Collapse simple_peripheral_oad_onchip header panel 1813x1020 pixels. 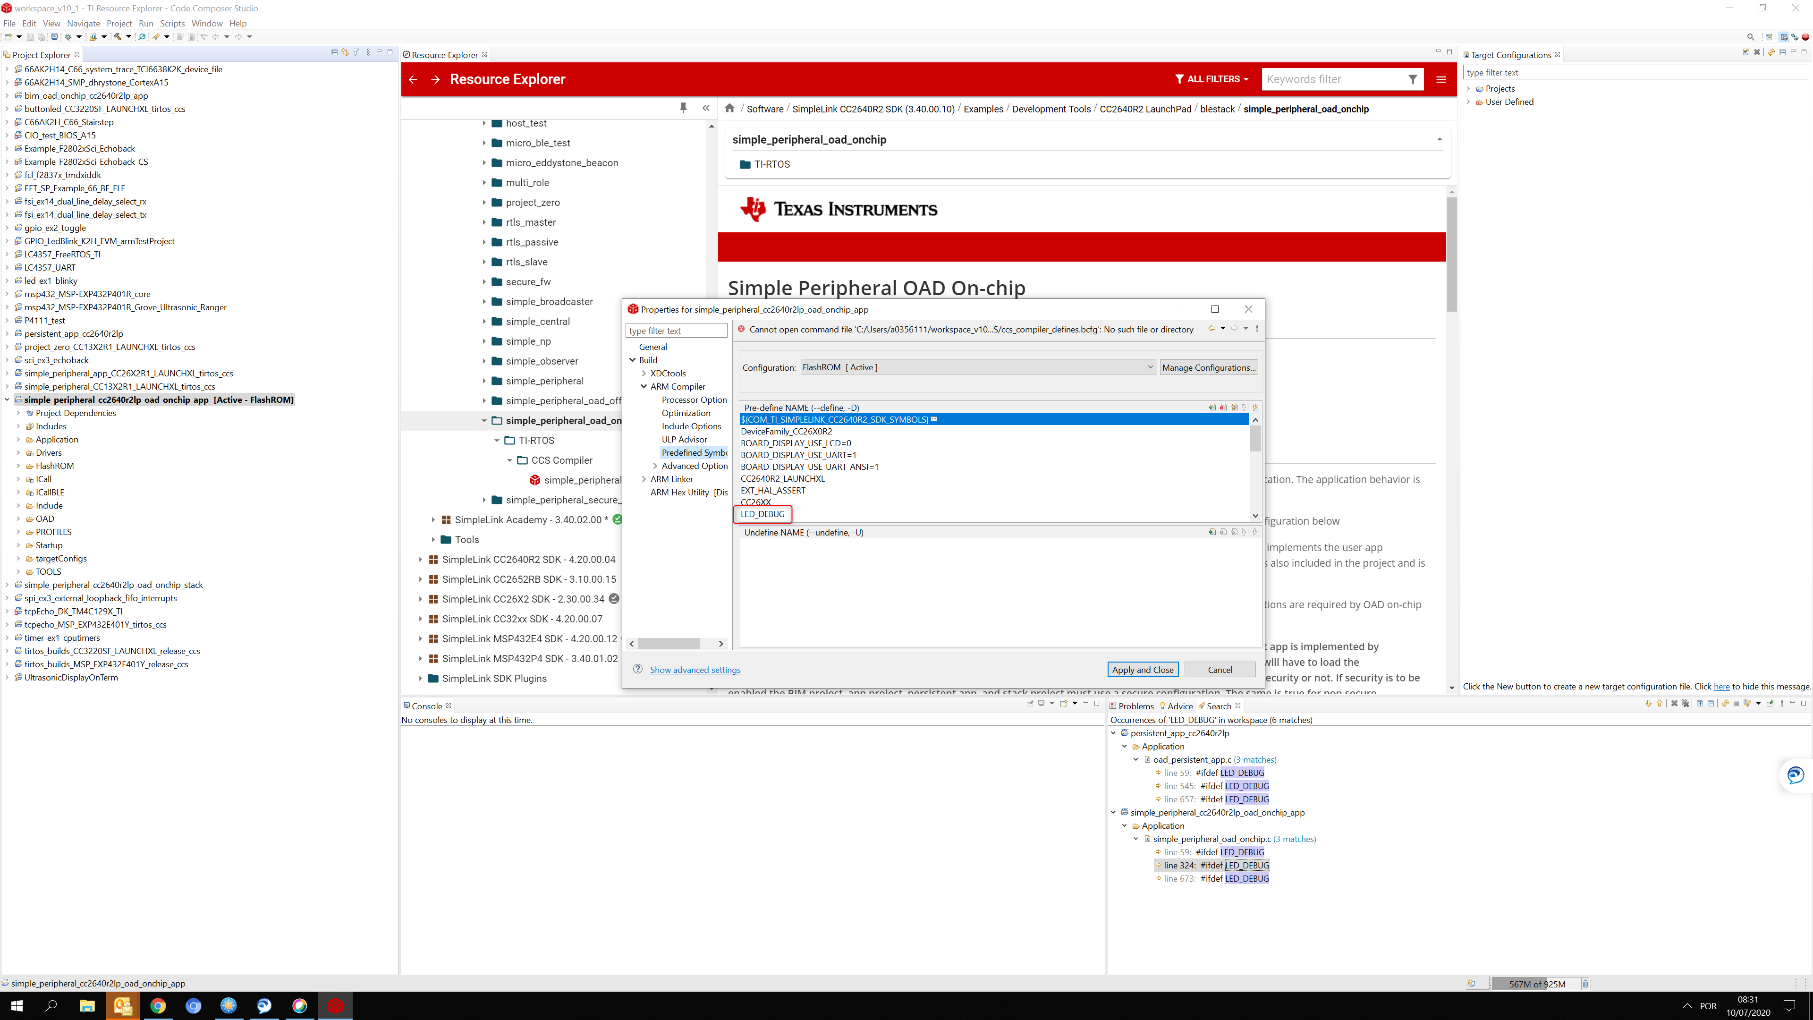click(1439, 139)
